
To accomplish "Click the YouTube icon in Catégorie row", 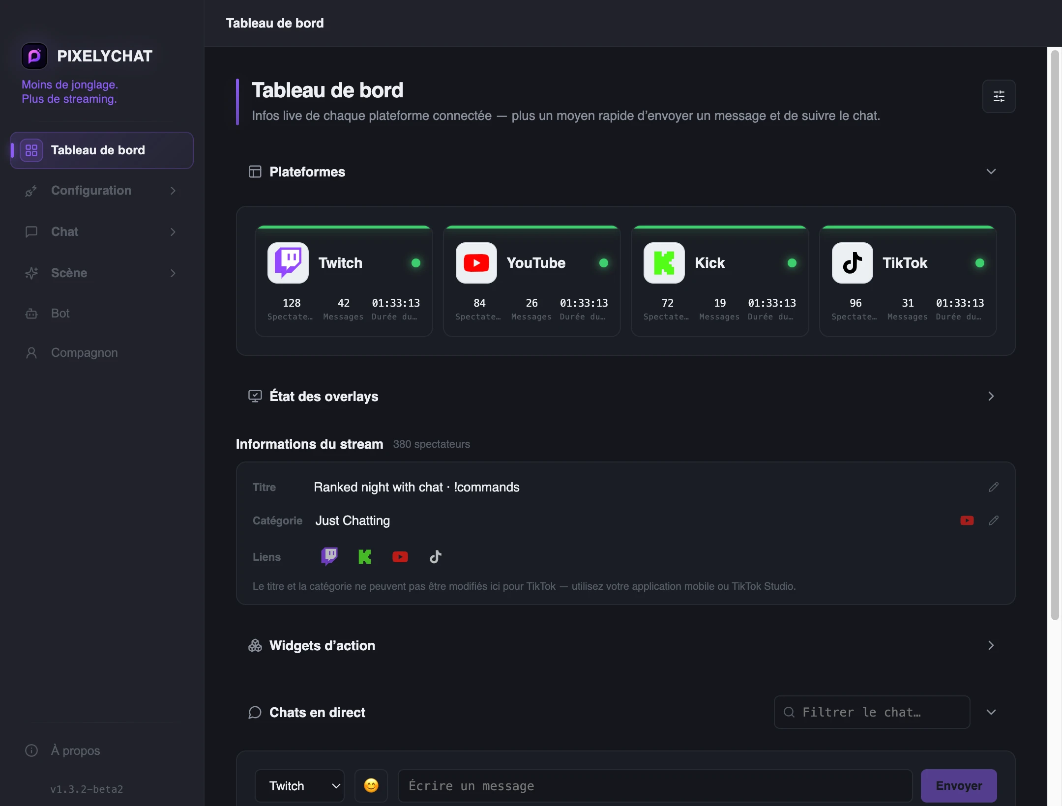I will [x=967, y=520].
